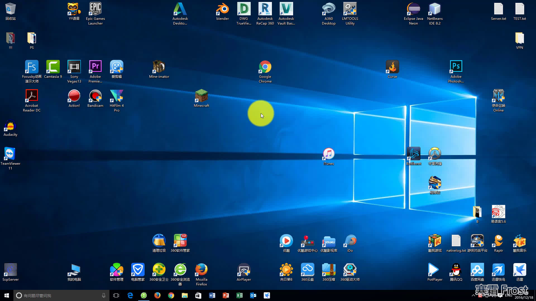Screen dimensions: 536x301
Task: Select Eclipse Java Neon icon
Action: pyautogui.click(x=413, y=14)
